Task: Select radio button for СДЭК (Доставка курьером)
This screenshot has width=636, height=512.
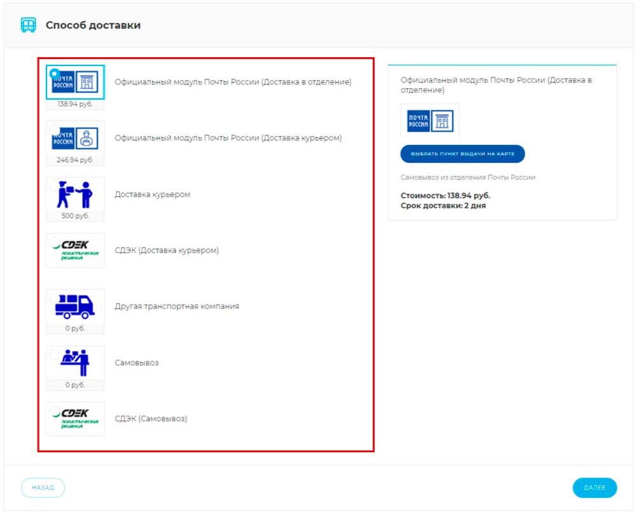Action: coord(55,242)
